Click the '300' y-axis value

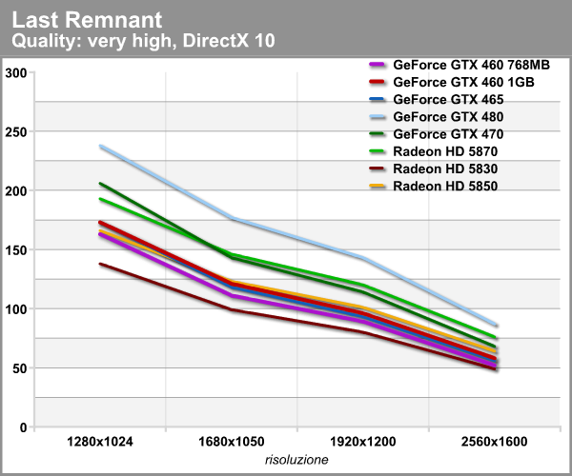(16, 73)
